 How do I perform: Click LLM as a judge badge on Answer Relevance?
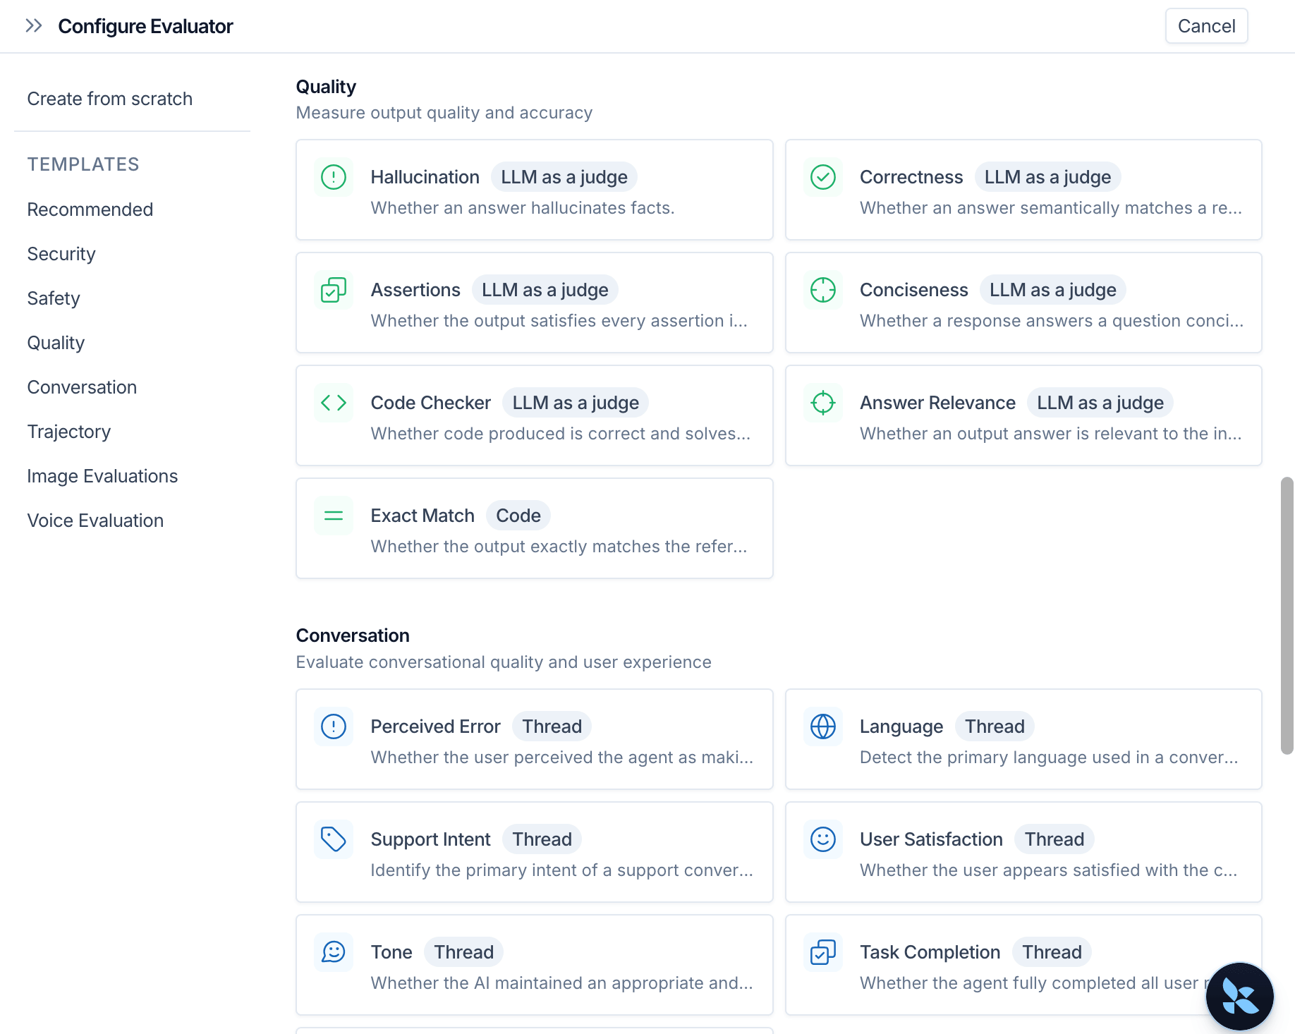[x=1100, y=403]
